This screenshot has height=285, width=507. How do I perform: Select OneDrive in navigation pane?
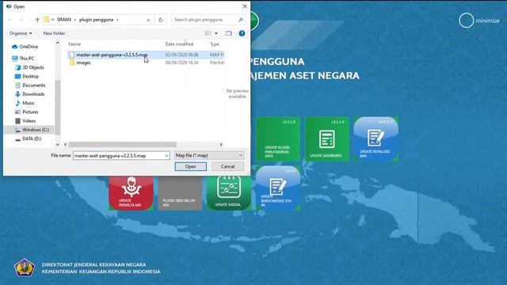tap(25, 47)
